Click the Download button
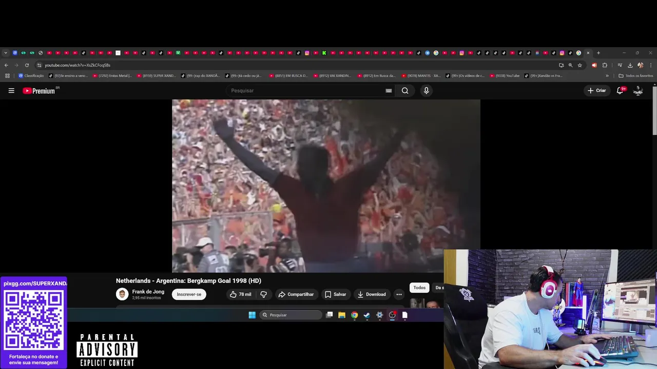 pyautogui.click(x=371, y=294)
